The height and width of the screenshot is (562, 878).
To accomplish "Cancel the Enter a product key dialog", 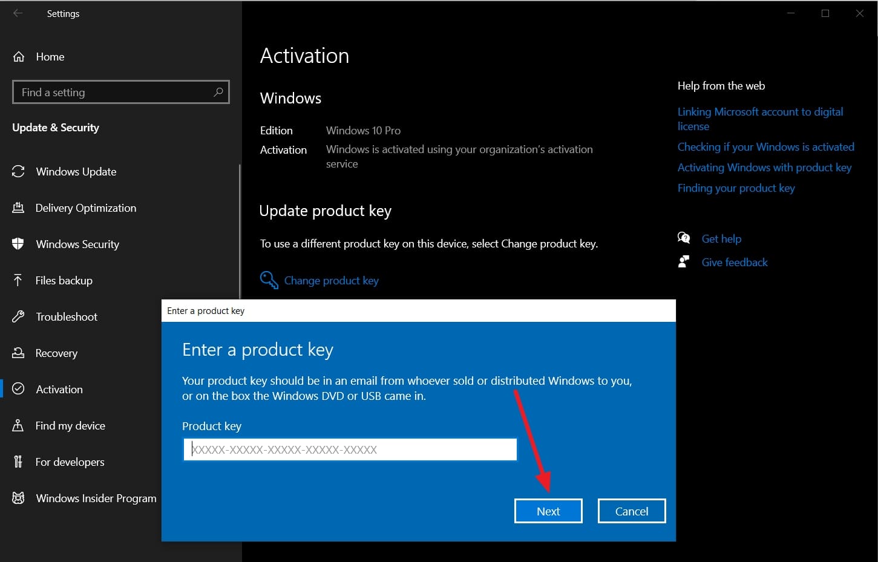I will tap(632, 511).
